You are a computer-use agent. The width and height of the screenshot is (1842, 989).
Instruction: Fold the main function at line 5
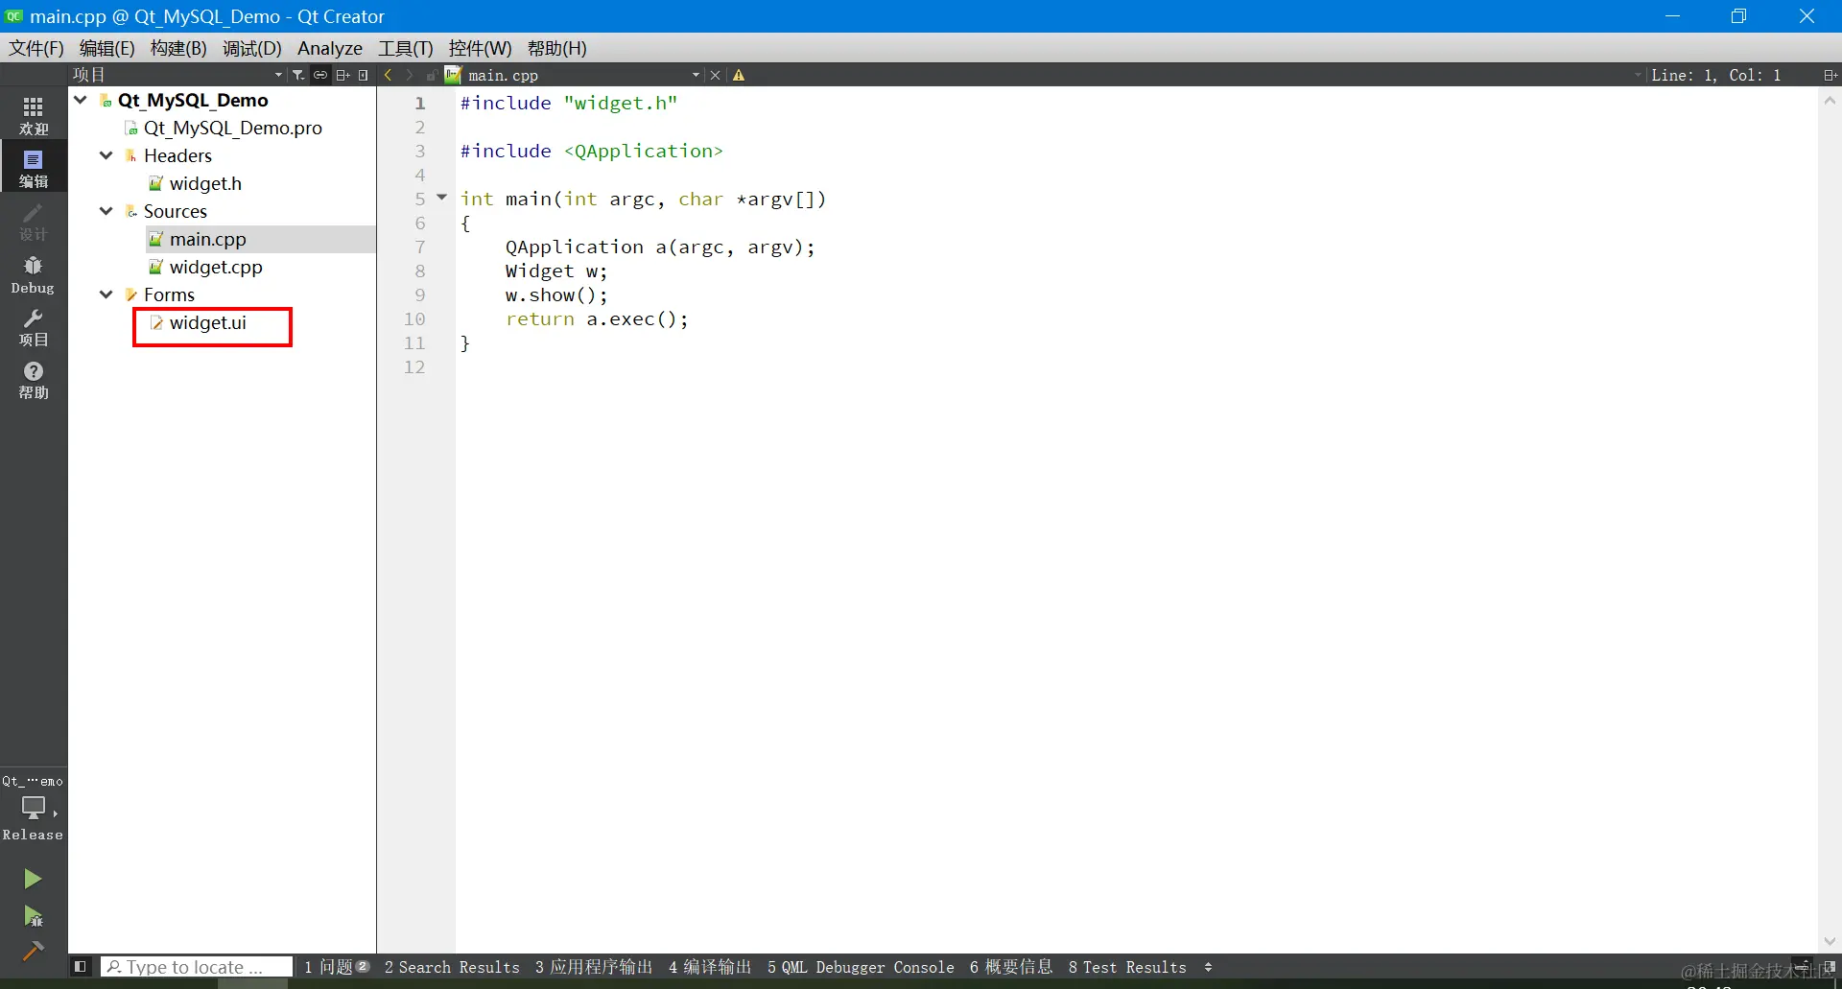(442, 197)
